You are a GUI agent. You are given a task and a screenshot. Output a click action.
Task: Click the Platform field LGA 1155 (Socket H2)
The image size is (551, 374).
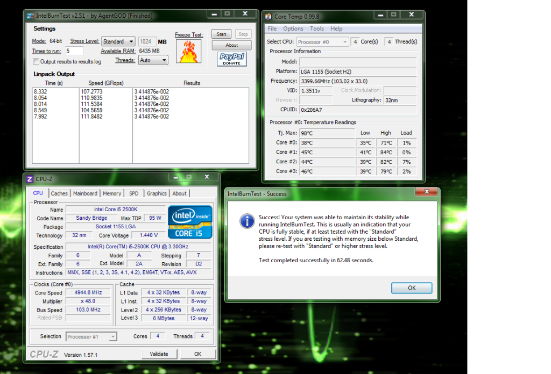[358, 71]
